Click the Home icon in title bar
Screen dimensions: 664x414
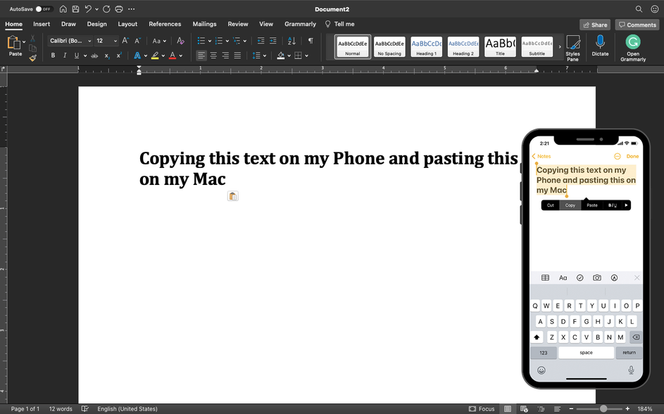63,9
